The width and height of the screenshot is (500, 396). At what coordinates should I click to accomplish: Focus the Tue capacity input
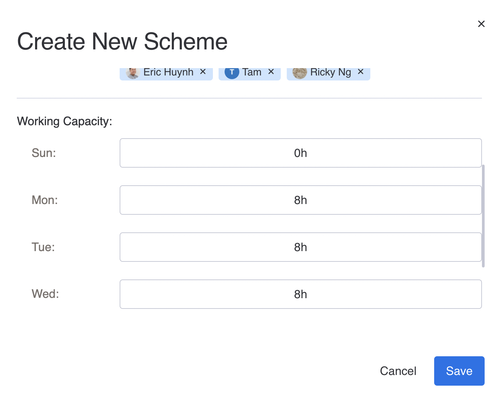pos(300,247)
